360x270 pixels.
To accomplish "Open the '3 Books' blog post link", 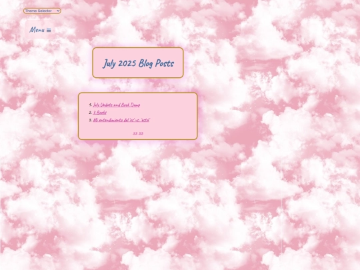I will [x=99, y=113].
